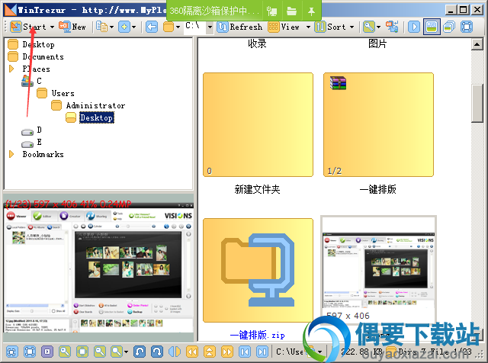This screenshot has width=488, height=363.
Task: Open the add icon's dropdown arrow
Action: coord(134,27)
